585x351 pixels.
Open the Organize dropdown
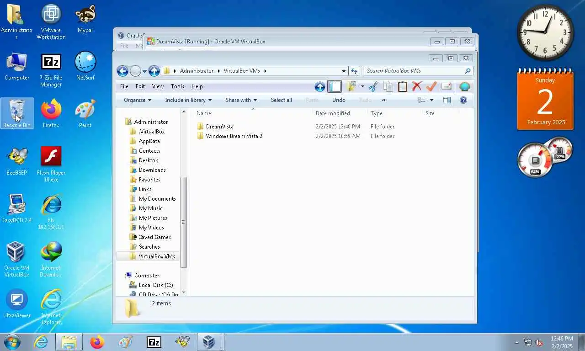click(138, 100)
